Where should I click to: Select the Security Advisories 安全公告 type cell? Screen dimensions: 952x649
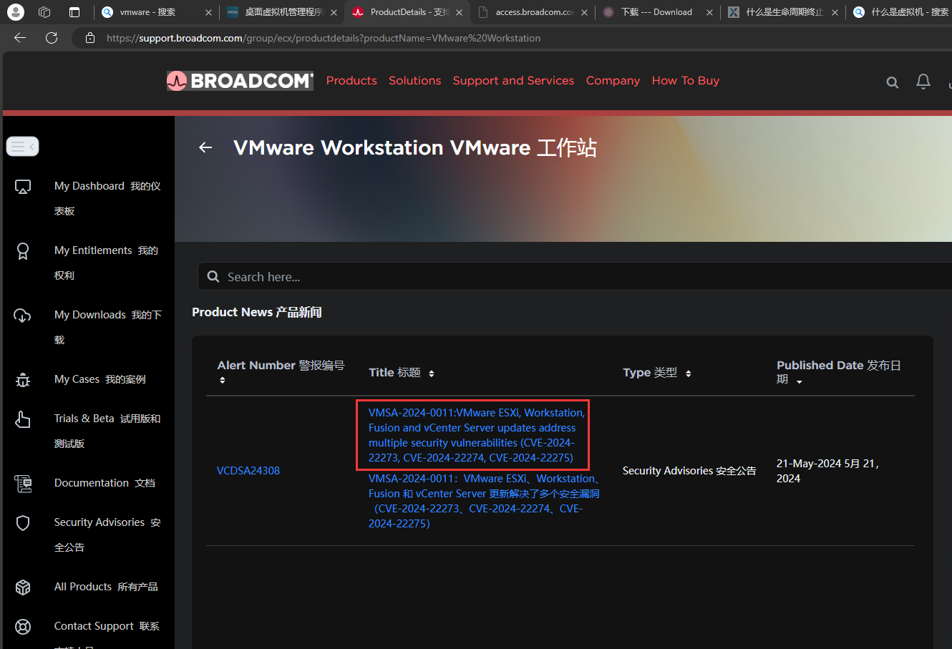pos(689,471)
